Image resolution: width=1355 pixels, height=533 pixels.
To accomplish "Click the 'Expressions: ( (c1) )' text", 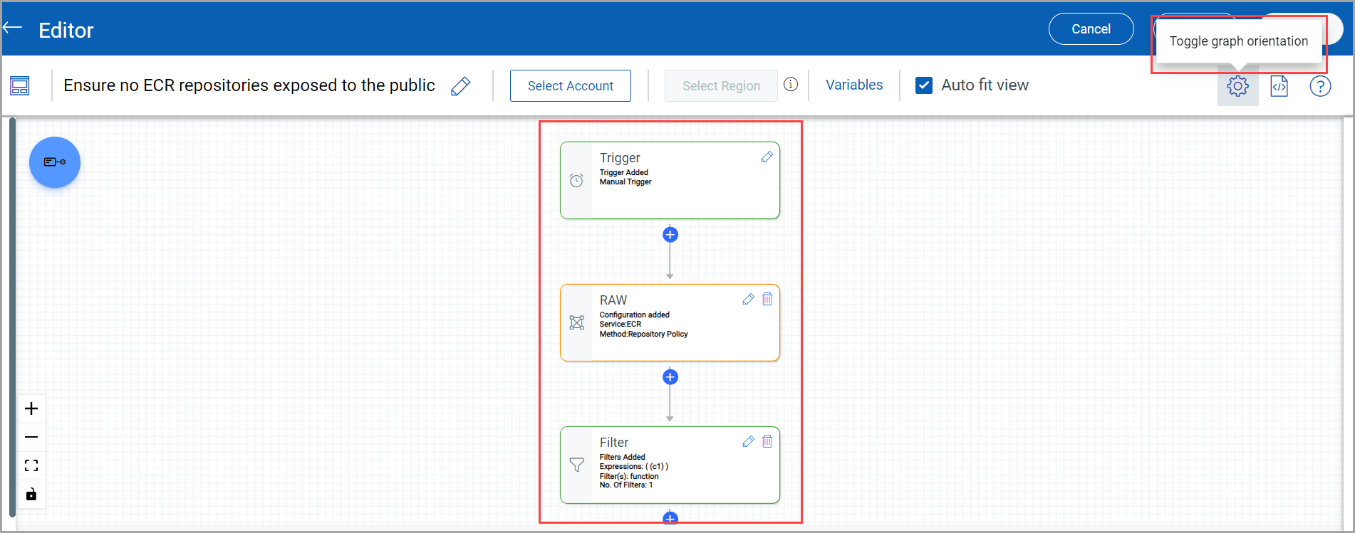I will pos(634,467).
